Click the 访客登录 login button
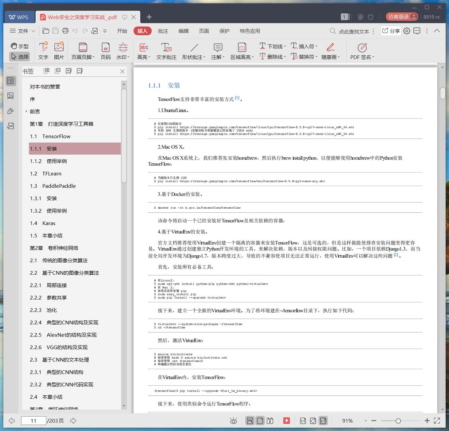 tap(402, 17)
